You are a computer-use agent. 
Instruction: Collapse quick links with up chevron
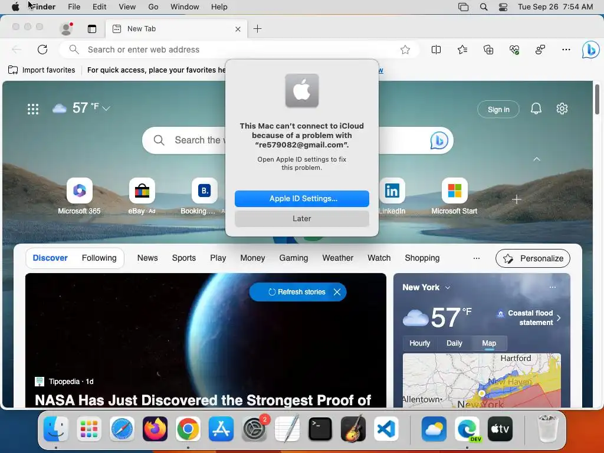(537, 159)
